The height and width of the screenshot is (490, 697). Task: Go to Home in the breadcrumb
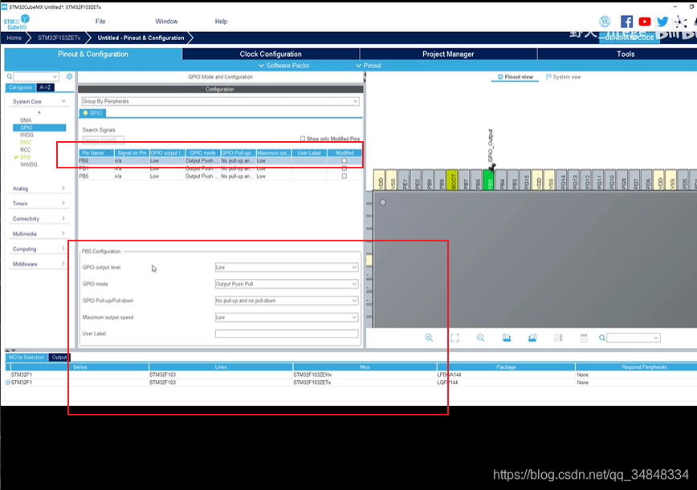14,38
